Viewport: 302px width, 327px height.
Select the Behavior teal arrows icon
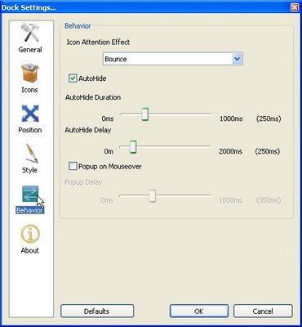[x=30, y=194]
